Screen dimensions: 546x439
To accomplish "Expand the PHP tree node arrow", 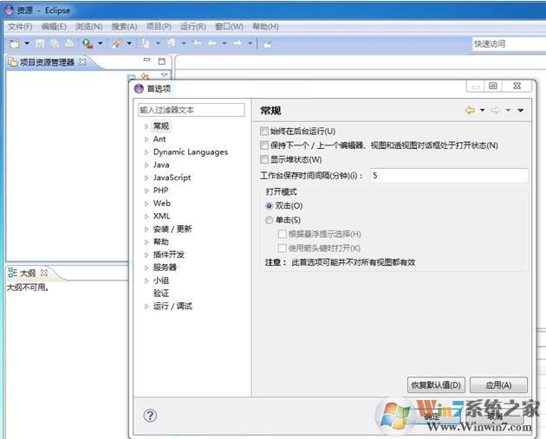I will pos(146,190).
